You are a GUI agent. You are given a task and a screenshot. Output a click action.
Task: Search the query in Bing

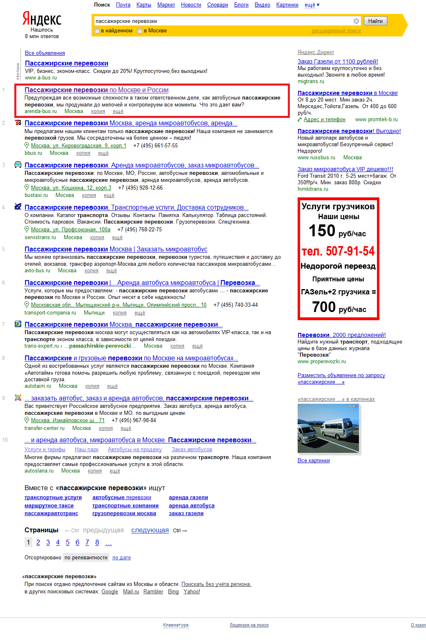point(173,592)
